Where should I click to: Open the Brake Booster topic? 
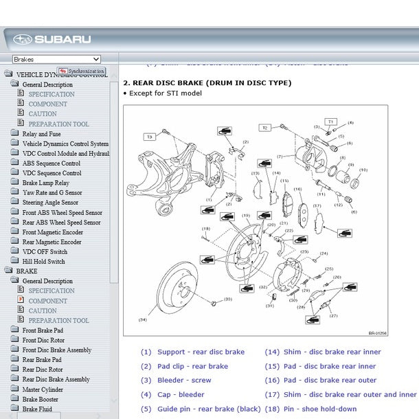click(40, 399)
